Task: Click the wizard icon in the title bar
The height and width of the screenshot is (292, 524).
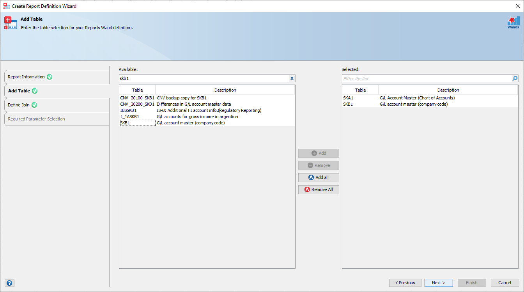Action: [5, 6]
